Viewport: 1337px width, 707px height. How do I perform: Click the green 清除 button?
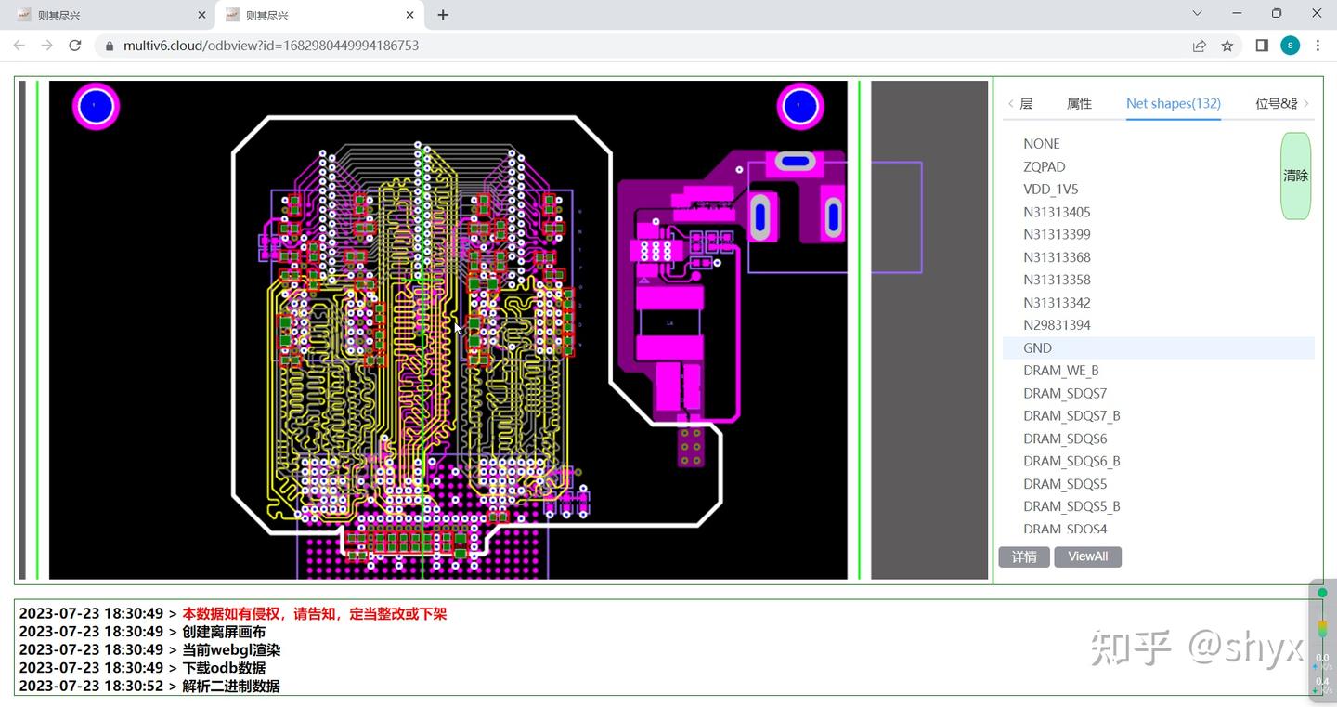pos(1295,176)
